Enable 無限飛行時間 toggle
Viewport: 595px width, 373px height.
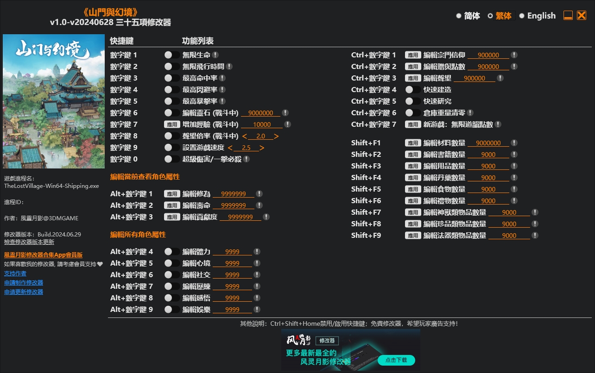point(172,67)
